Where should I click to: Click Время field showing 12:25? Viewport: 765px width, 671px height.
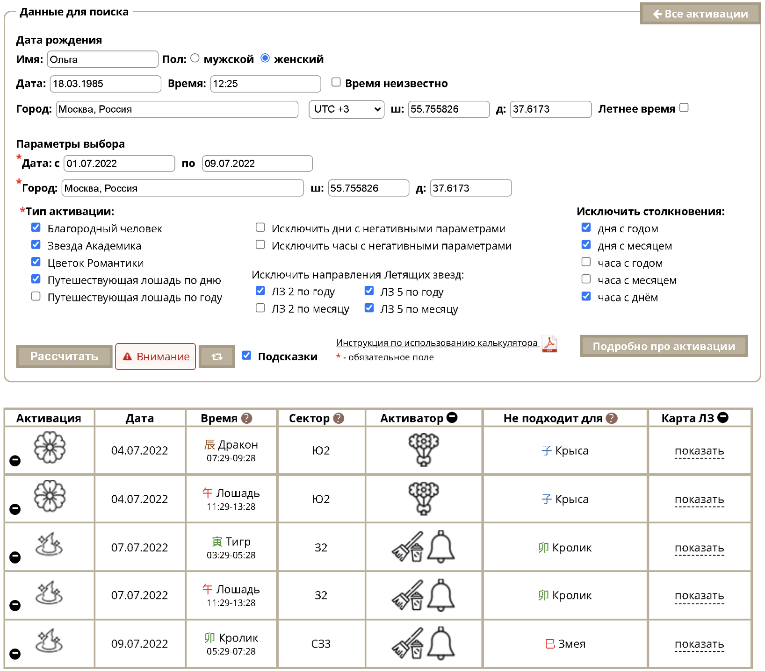(266, 84)
